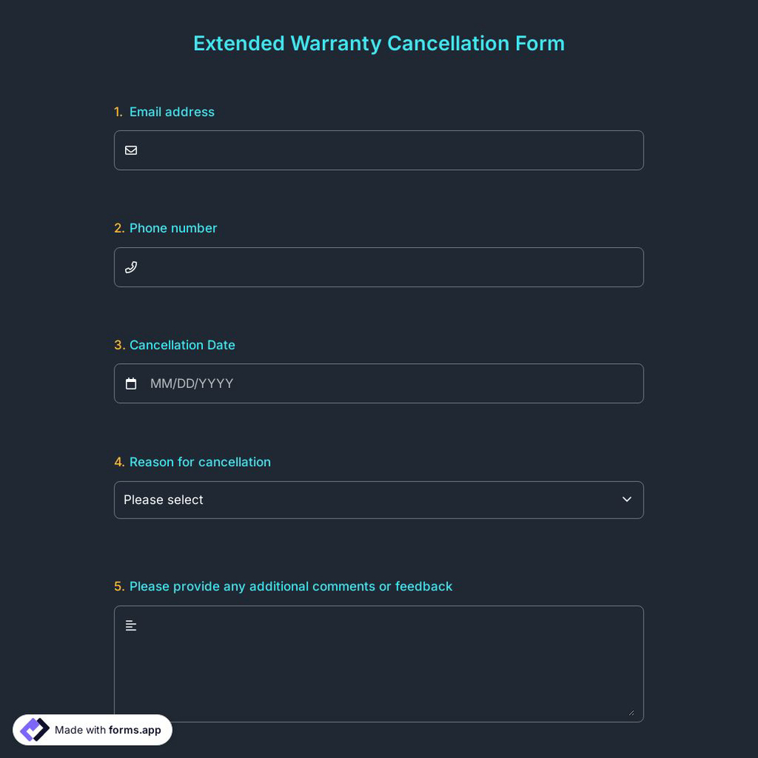Click the Extended Warranty Cancellation Form title
The height and width of the screenshot is (758, 758).
[x=379, y=43]
